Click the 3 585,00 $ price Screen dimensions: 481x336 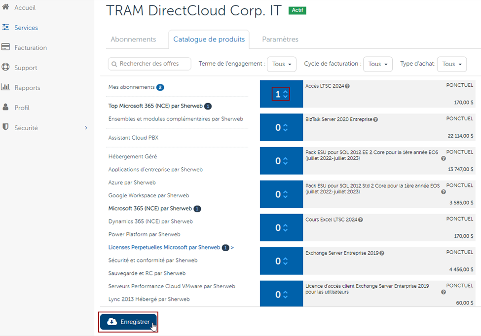pyautogui.click(x=461, y=203)
